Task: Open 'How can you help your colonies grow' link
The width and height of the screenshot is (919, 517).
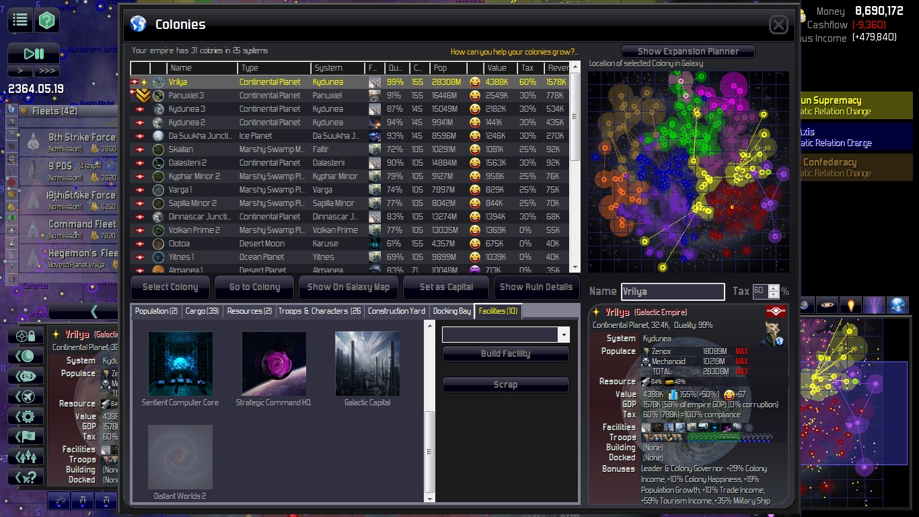Action: pos(514,52)
